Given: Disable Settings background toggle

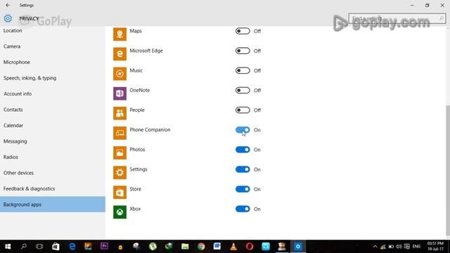Looking at the screenshot, I should [243, 169].
